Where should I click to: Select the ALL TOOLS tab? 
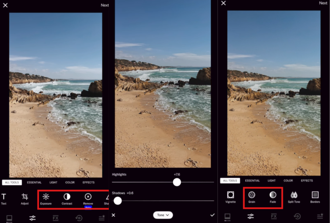pos(12,182)
